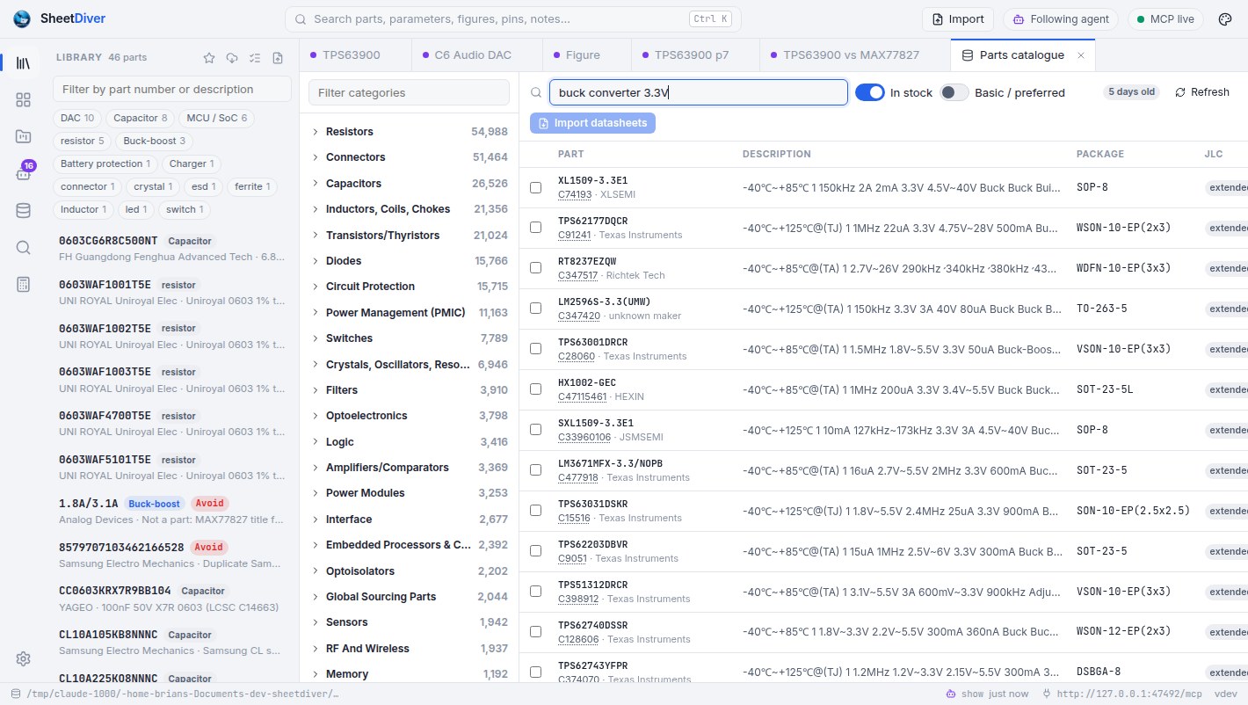Turn off the In stock toggle
The height and width of the screenshot is (705, 1248).
pos(870,92)
